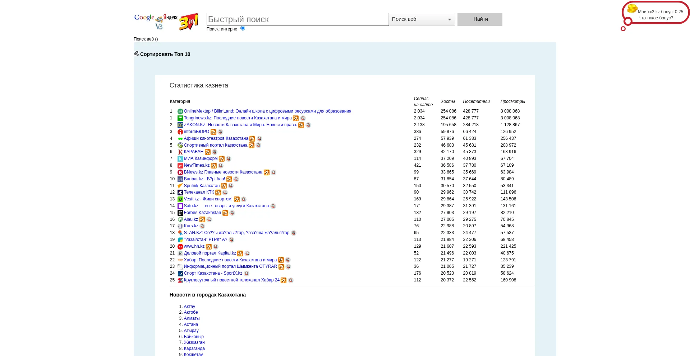Open the OnlineMektep / BilimLand link
This screenshot has height=356, width=690.
[x=267, y=111]
